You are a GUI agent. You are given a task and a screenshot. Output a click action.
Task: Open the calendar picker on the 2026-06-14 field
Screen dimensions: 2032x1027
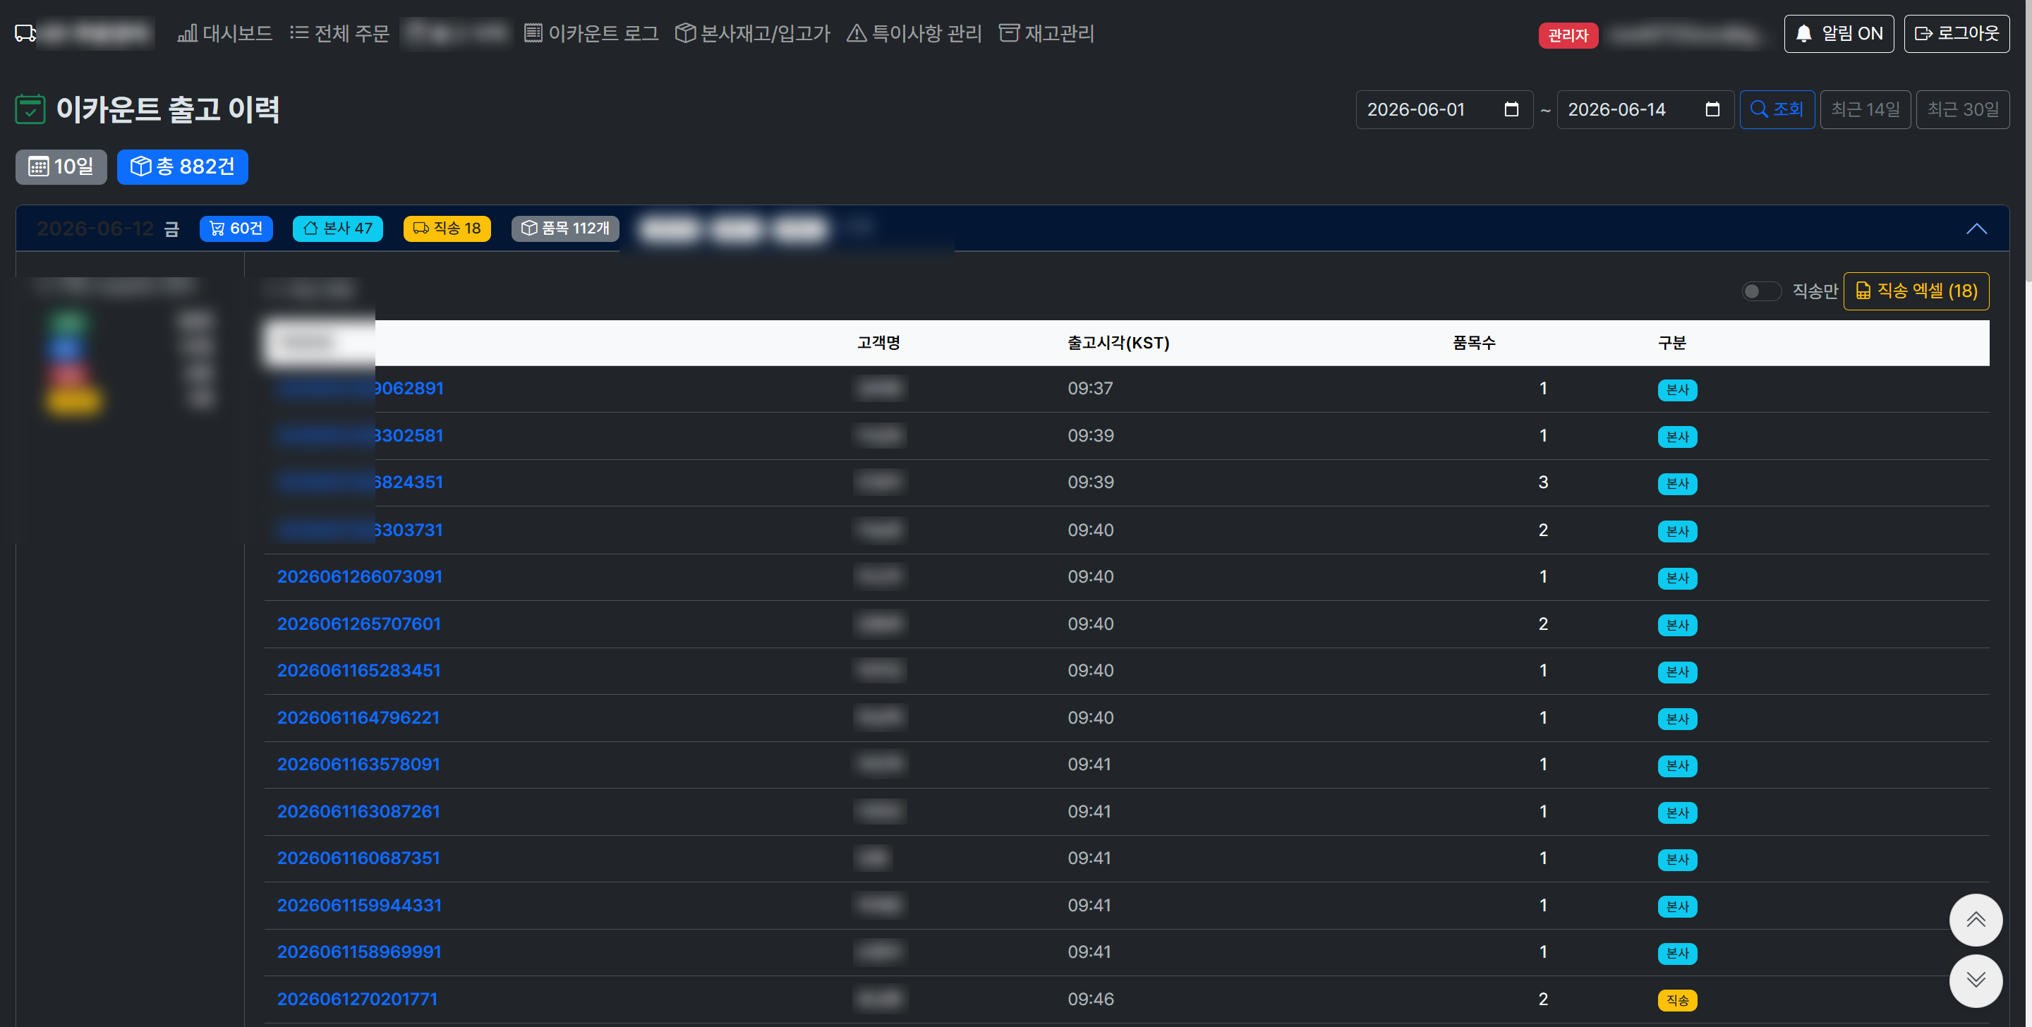(x=1712, y=109)
